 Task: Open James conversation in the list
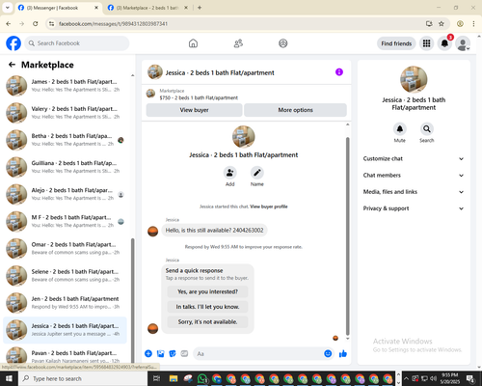tap(65, 86)
